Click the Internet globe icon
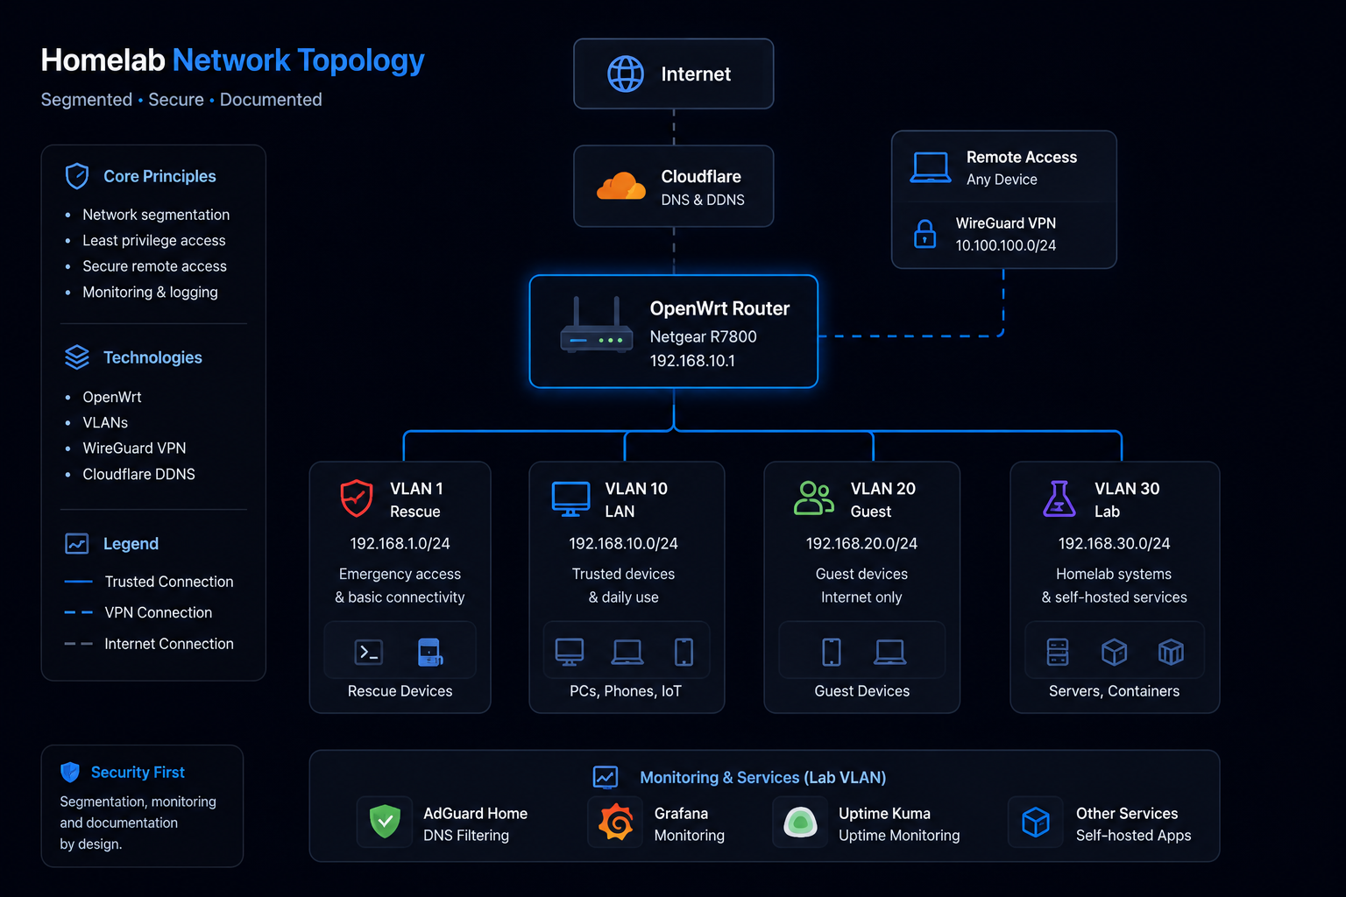1346x897 pixels. tap(626, 74)
